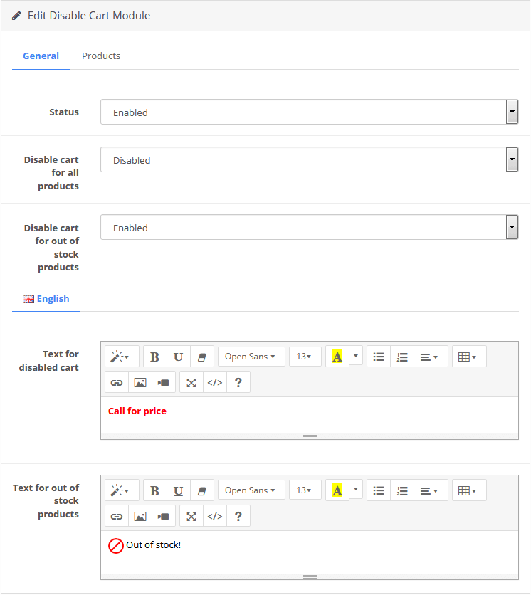Toggle fullscreen in disabled cart editor

pos(191,382)
